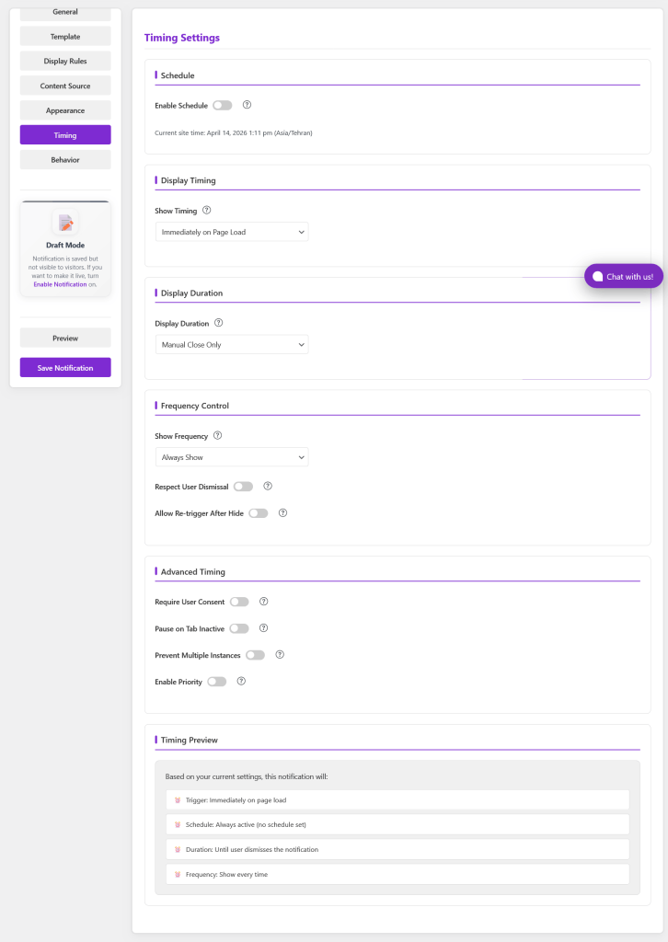Image resolution: width=668 pixels, height=942 pixels.
Task: Click the Save Notification button
Action: 65,368
